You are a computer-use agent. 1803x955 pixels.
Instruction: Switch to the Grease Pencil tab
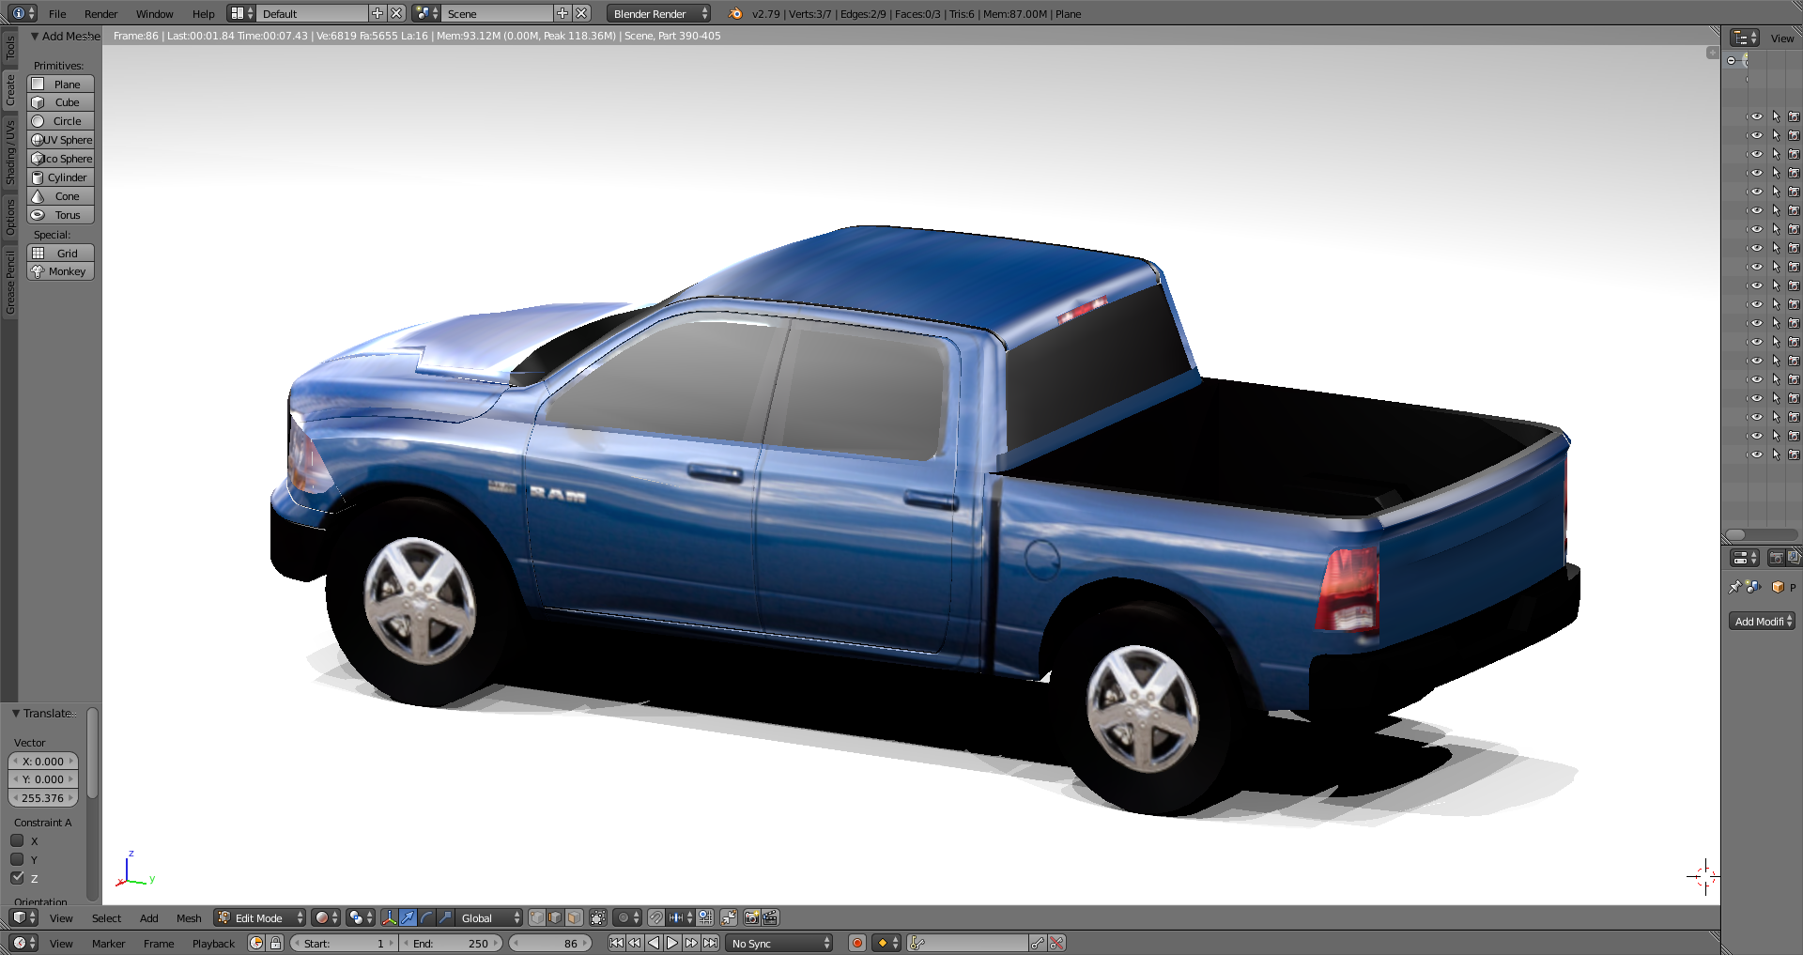coord(10,282)
